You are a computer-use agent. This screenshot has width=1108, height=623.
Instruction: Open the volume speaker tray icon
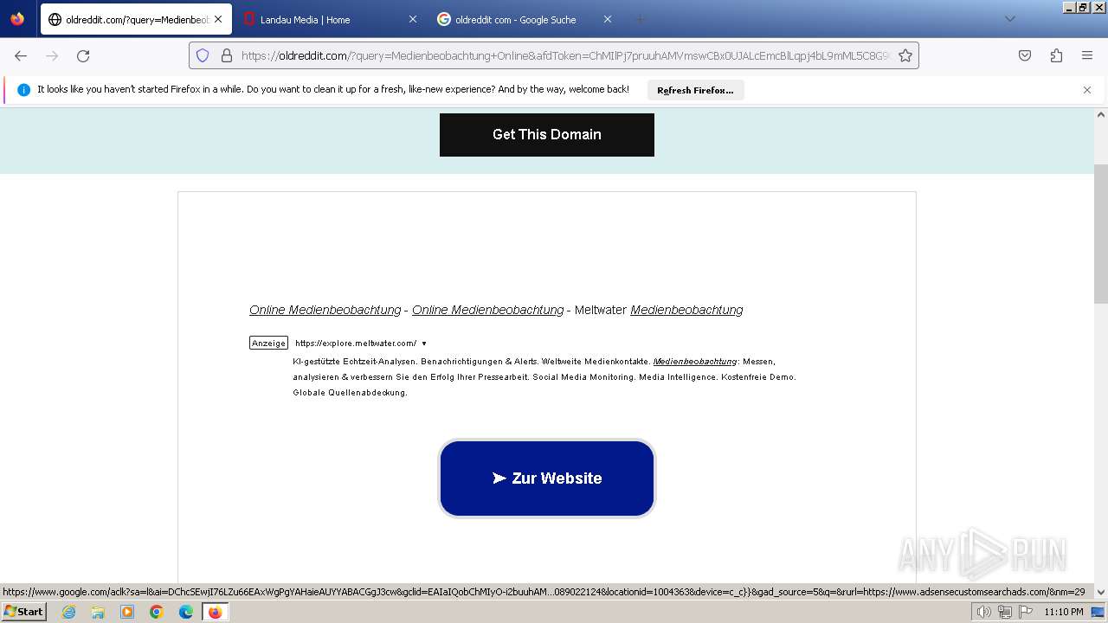coord(983,612)
